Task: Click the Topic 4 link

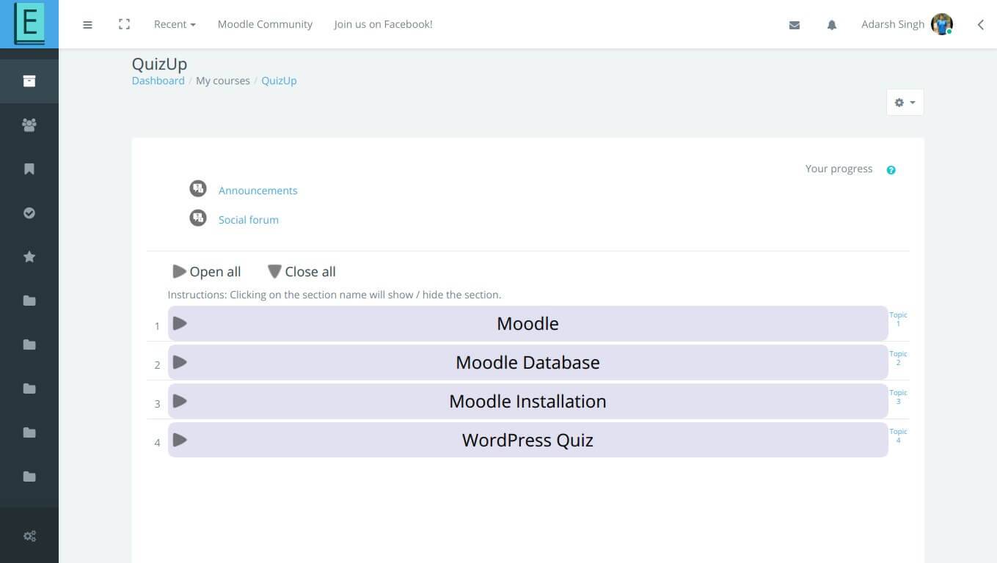Action: (x=898, y=435)
